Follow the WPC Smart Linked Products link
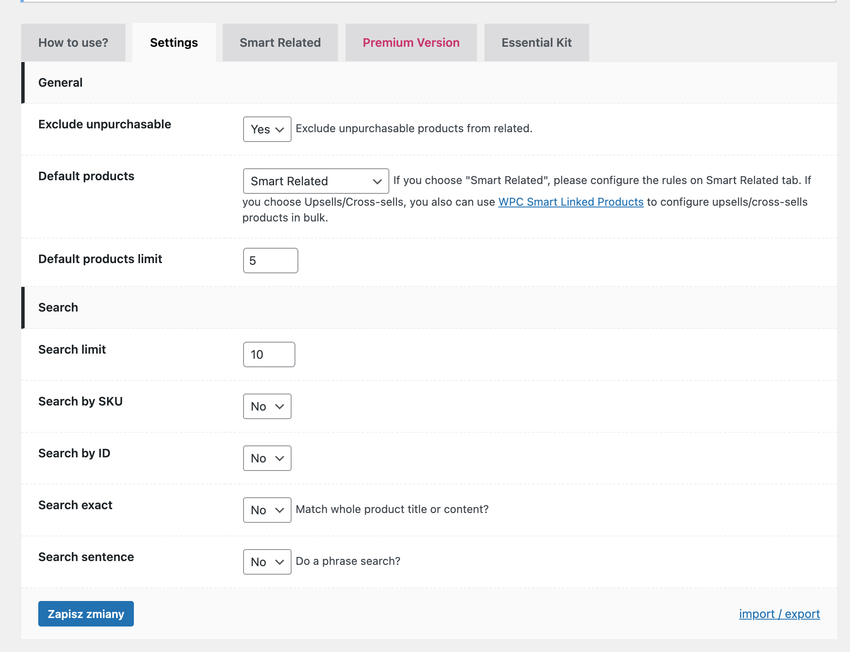This screenshot has height=652, width=850. coord(571,202)
